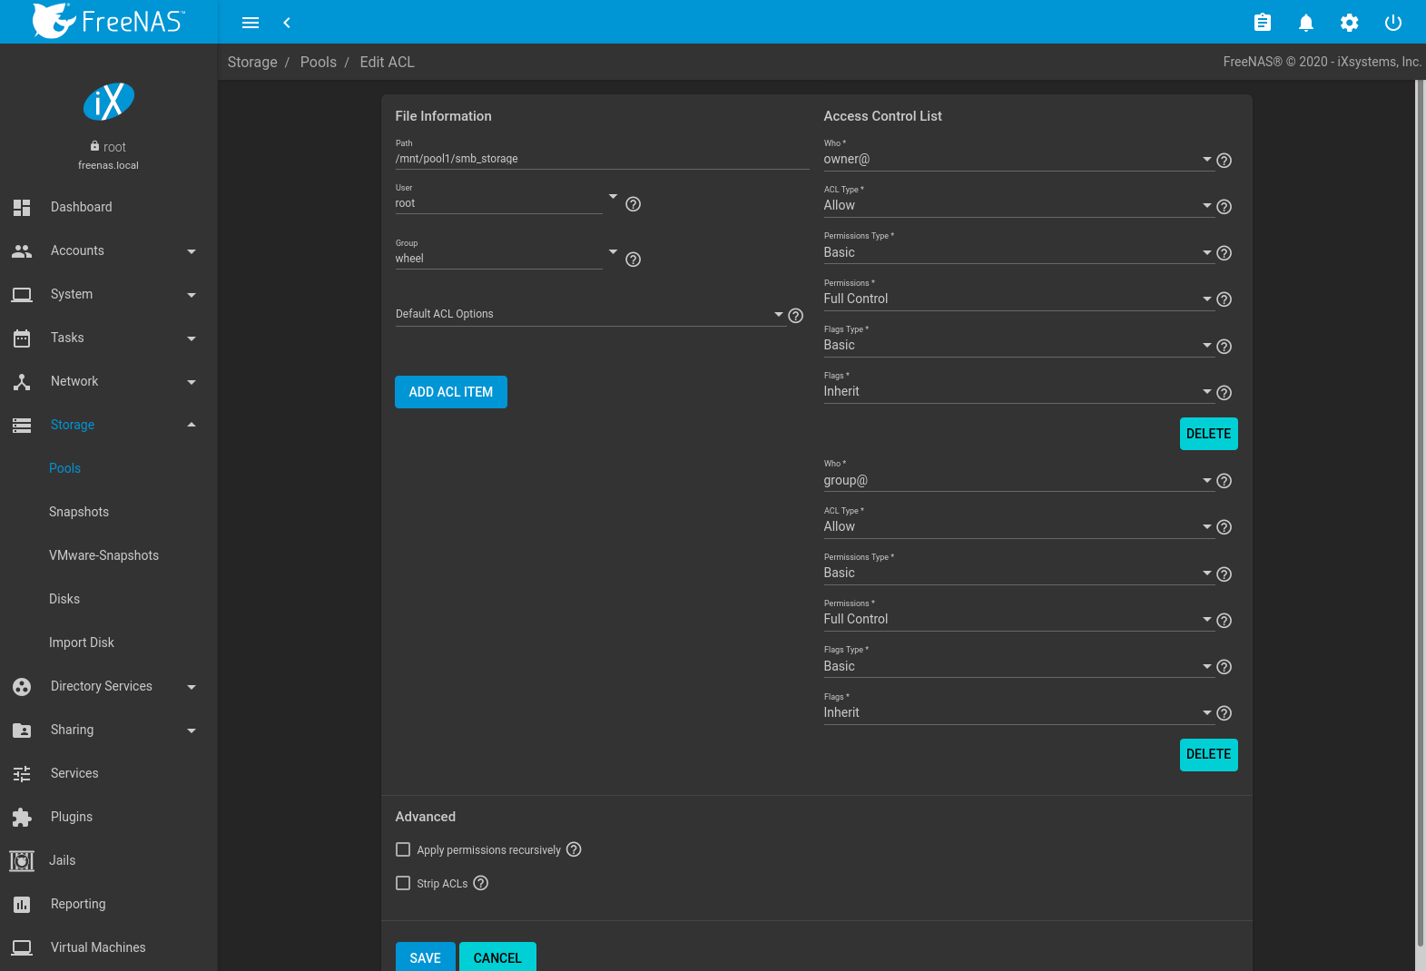The height and width of the screenshot is (971, 1426).
Task: Click the ADD ACL ITEM button
Action: tap(450, 392)
